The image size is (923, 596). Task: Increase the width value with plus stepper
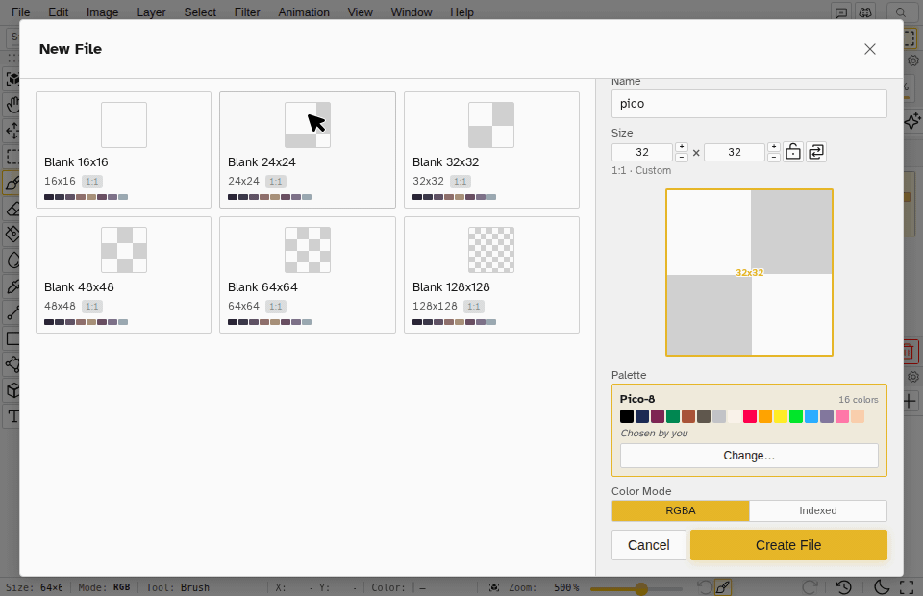682,147
